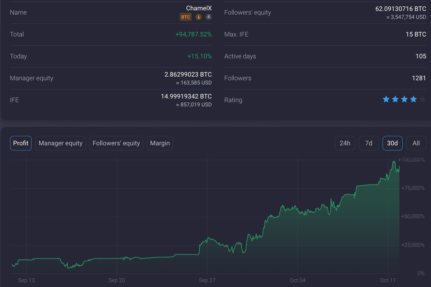Switch to the Manager equity chart tab

coord(61,143)
